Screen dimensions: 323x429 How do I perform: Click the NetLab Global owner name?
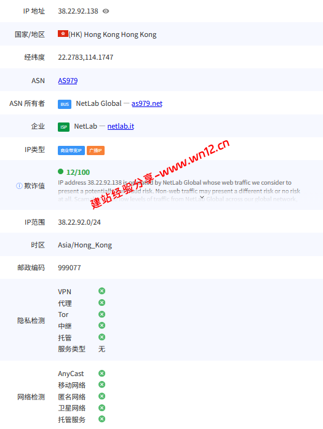(98, 103)
